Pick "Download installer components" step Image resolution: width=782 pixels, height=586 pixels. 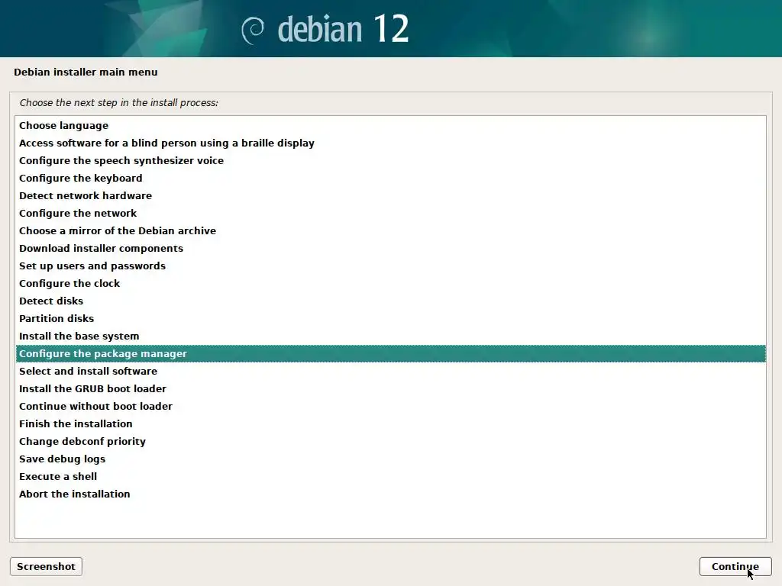click(390, 248)
